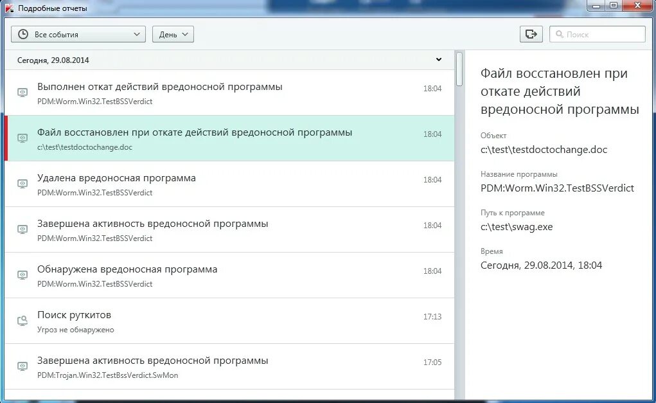Click the list's vertical scrollbar thumb

coord(459,69)
